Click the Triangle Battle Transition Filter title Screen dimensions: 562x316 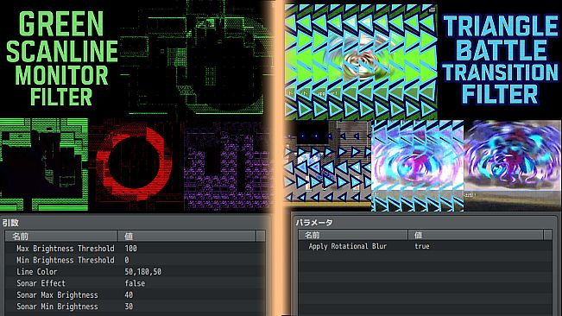501,60
